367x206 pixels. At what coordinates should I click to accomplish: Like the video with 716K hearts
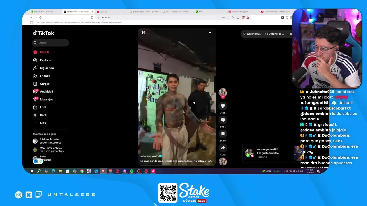click(x=223, y=106)
